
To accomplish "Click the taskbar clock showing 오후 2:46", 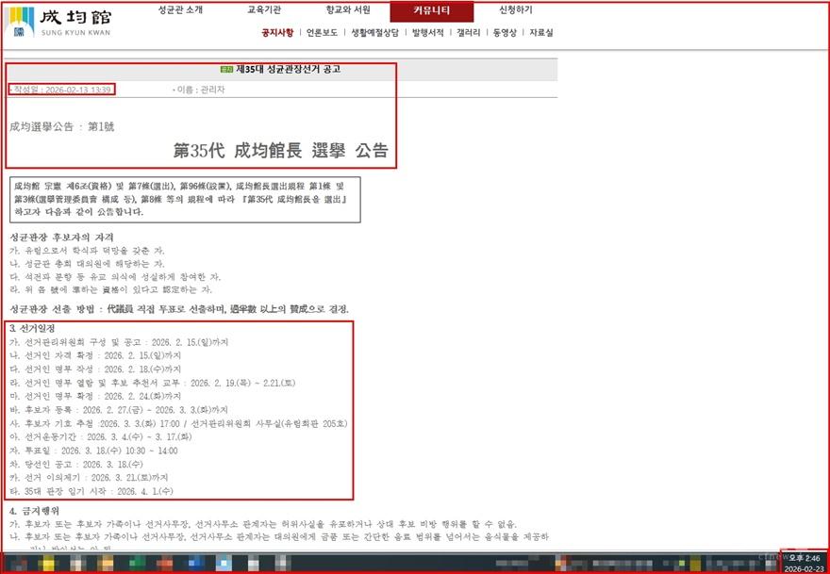I will tap(805, 558).
